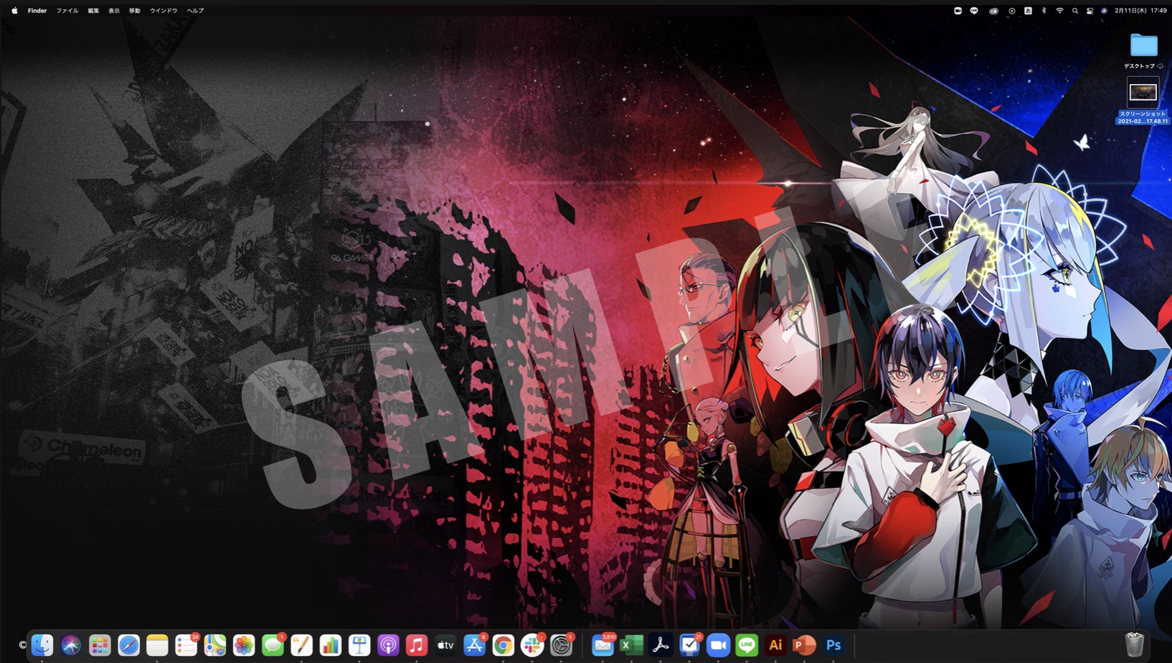Open Control Center toggles in menu bar
This screenshot has width=1172, height=663.
pos(1090,11)
